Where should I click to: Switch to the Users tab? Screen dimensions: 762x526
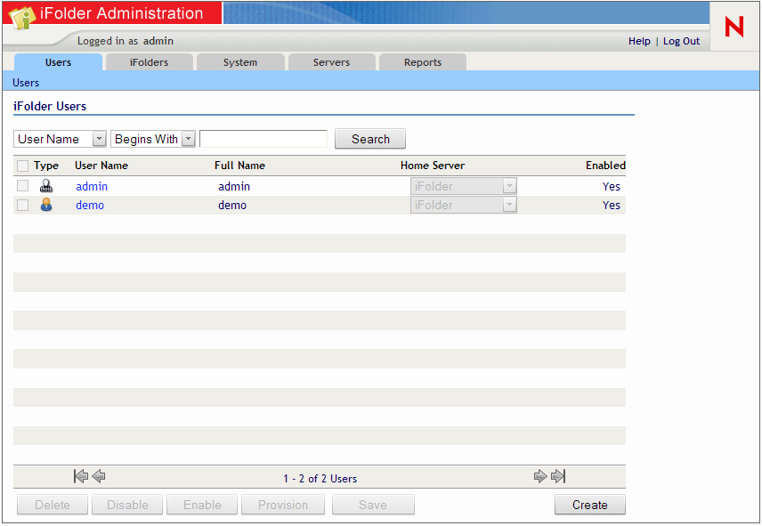point(59,62)
